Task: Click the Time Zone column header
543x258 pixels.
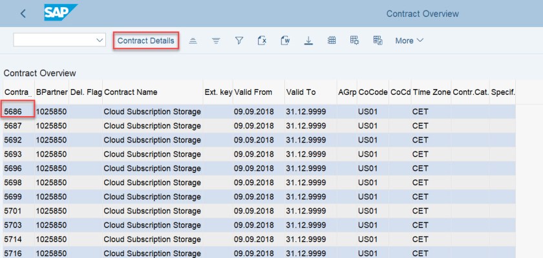Action: click(431, 92)
